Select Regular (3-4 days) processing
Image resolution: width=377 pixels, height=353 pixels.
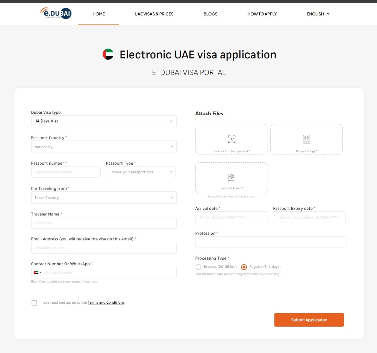point(244,267)
